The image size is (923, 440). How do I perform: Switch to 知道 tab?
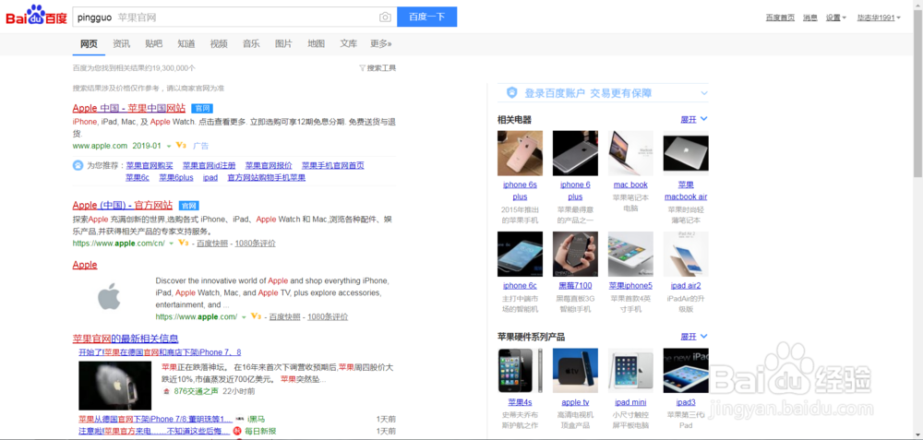(186, 43)
